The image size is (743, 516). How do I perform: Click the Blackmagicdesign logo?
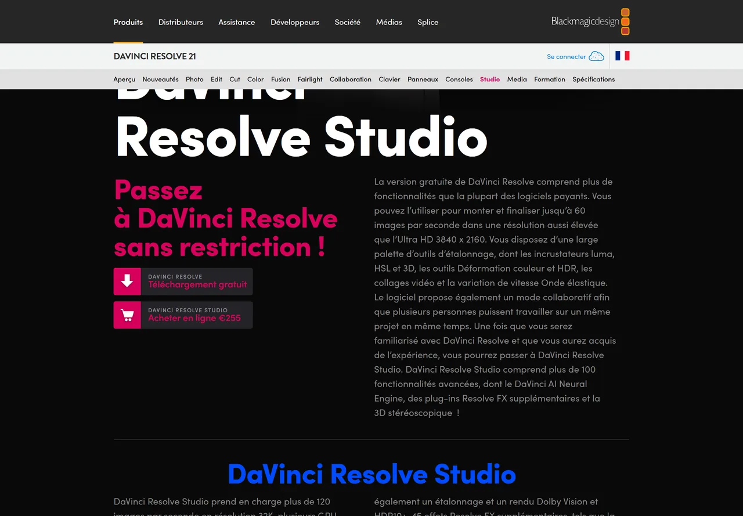(x=590, y=21)
